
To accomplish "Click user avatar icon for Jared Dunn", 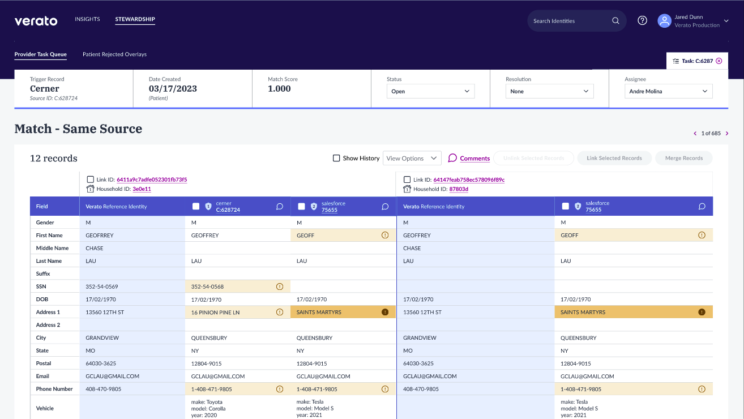I will coord(664,21).
